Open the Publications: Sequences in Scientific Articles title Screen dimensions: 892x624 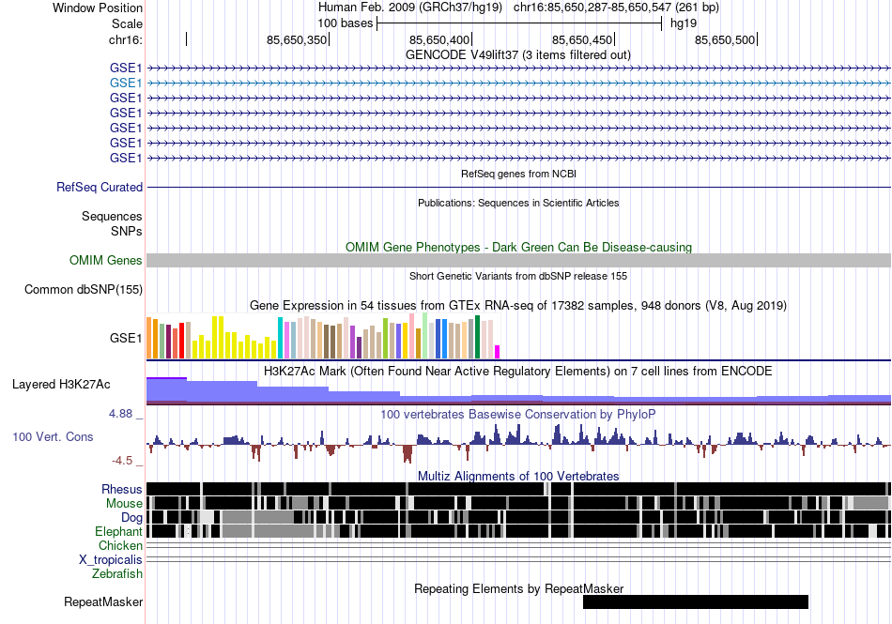pos(518,203)
